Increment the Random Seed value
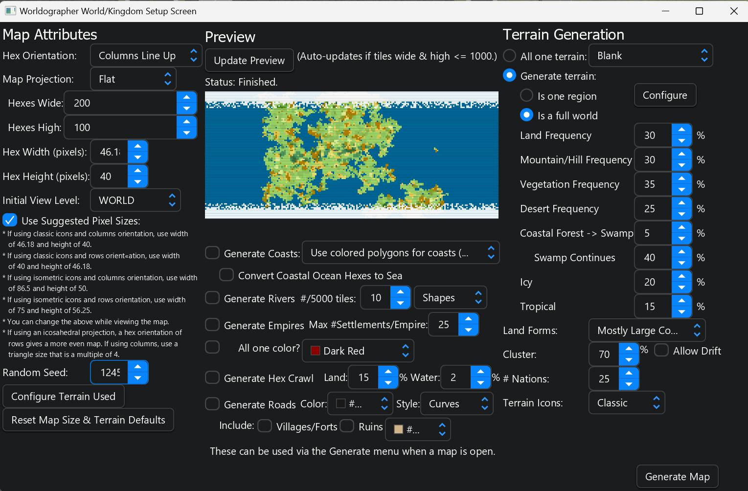Image resolution: width=748 pixels, height=491 pixels. coord(137,367)
